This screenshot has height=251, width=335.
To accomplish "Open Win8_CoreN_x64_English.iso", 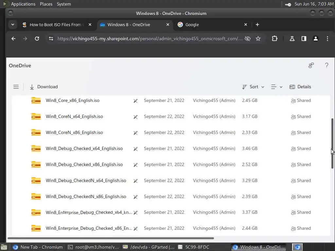I will 74,117.
